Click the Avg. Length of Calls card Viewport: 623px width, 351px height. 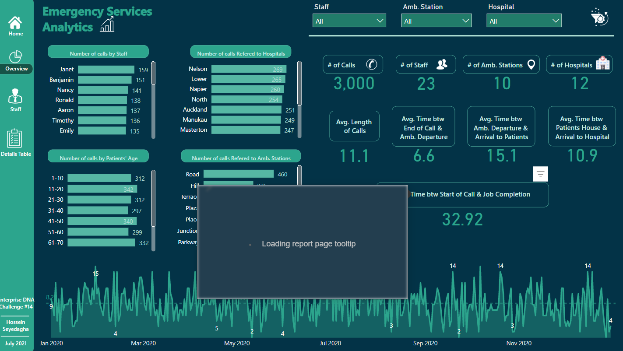pyautogui.click(x=354, y=126)
